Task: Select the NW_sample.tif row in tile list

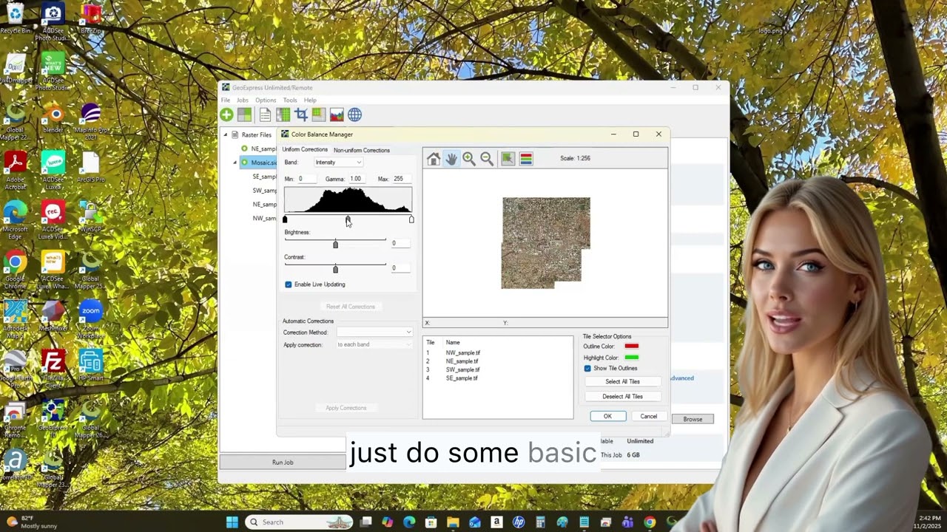Action: (462, 353)
